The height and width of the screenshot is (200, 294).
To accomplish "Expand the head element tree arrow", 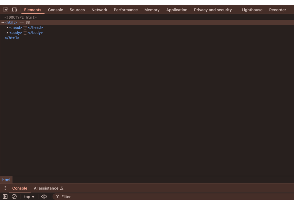I will [x=7, y=28].
